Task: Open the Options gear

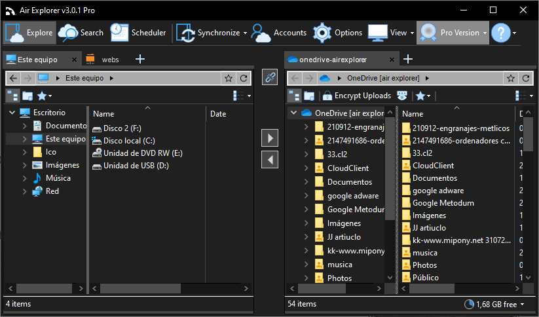Action: click(x=337, y=33)
